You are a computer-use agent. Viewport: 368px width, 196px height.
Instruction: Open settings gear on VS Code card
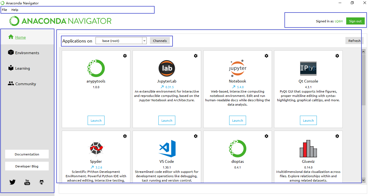(x=196, y=136)
